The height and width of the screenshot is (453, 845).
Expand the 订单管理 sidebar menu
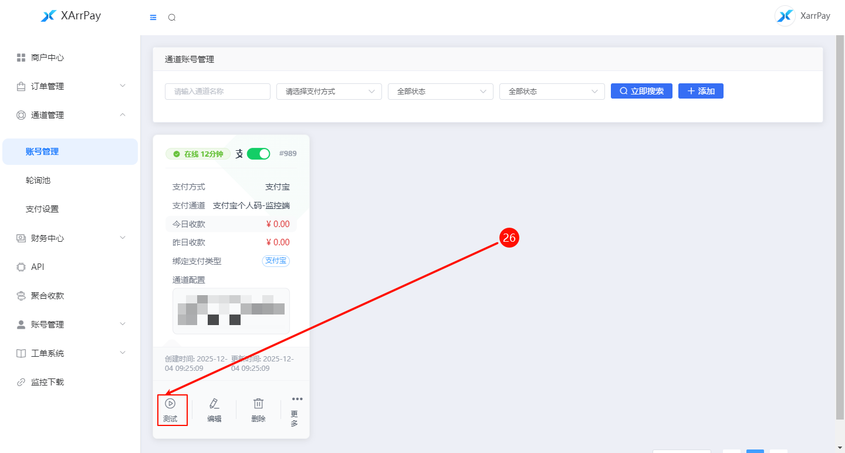coord(70,86)
